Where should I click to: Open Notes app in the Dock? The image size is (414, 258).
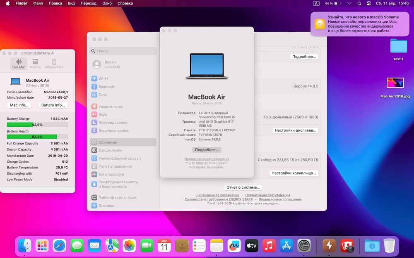pos(217,246)
